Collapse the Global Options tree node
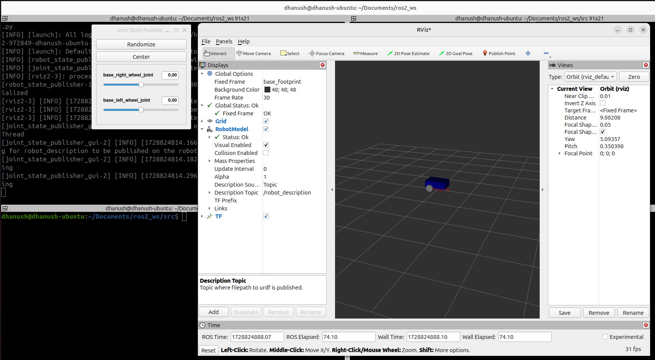Image resolution: width=655 pixels, height=360 pixels. point(202,74)
